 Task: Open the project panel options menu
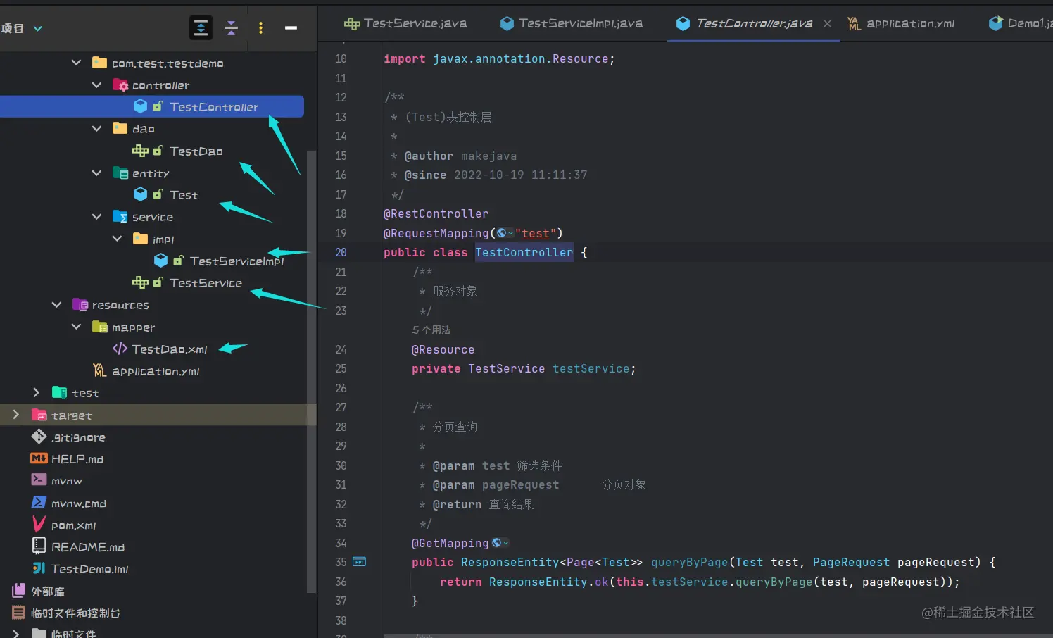coord(260,28)
